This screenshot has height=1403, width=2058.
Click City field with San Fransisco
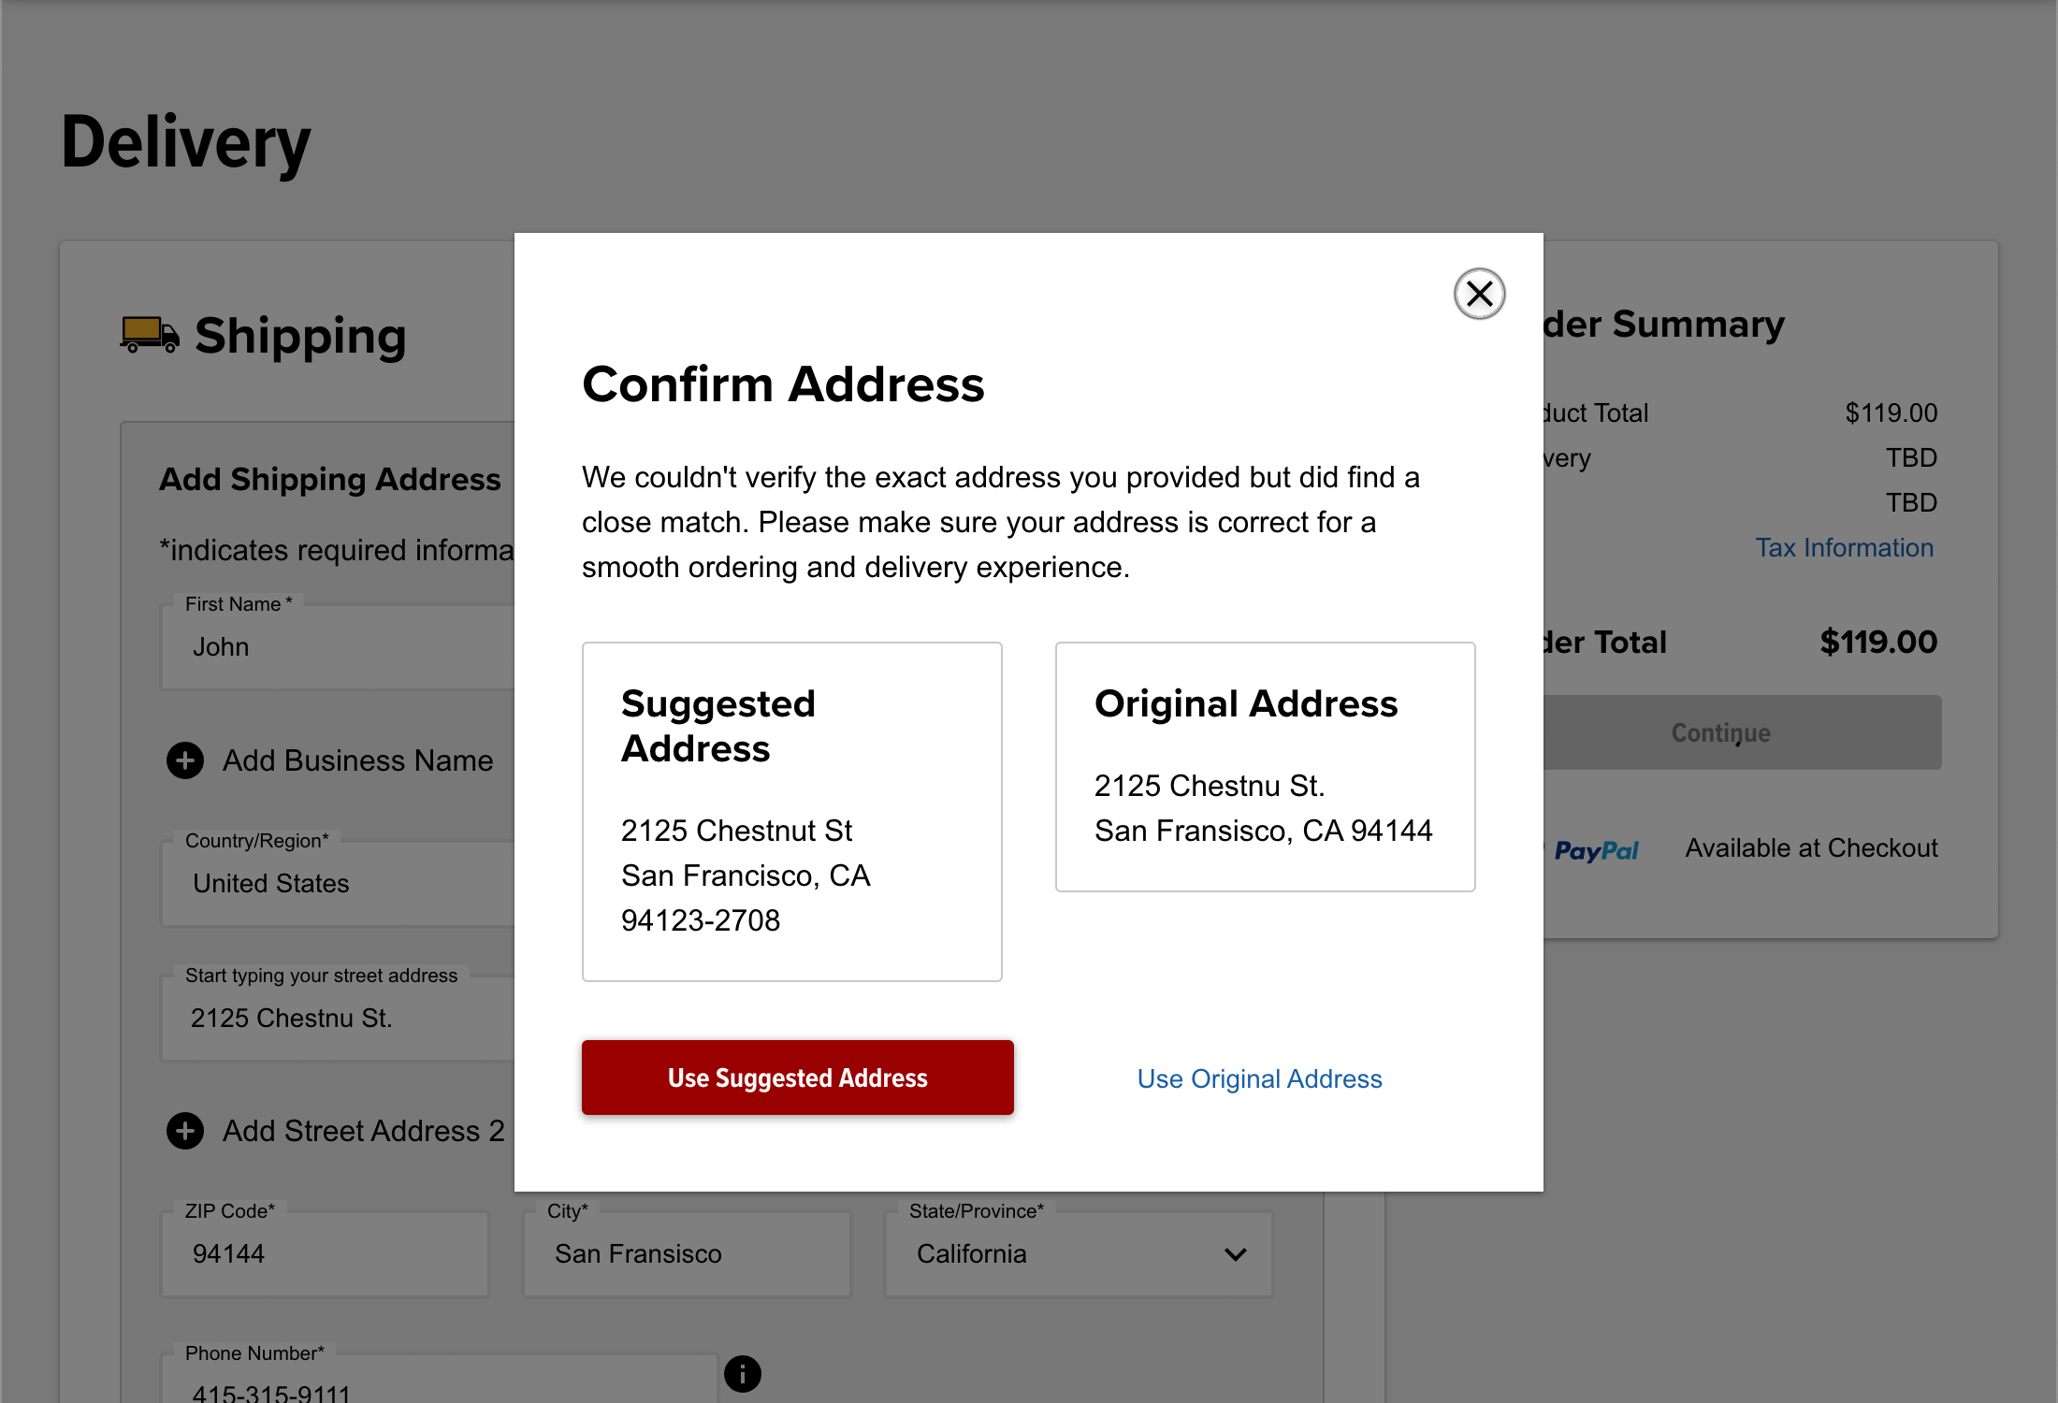[x=687, y=1254]
